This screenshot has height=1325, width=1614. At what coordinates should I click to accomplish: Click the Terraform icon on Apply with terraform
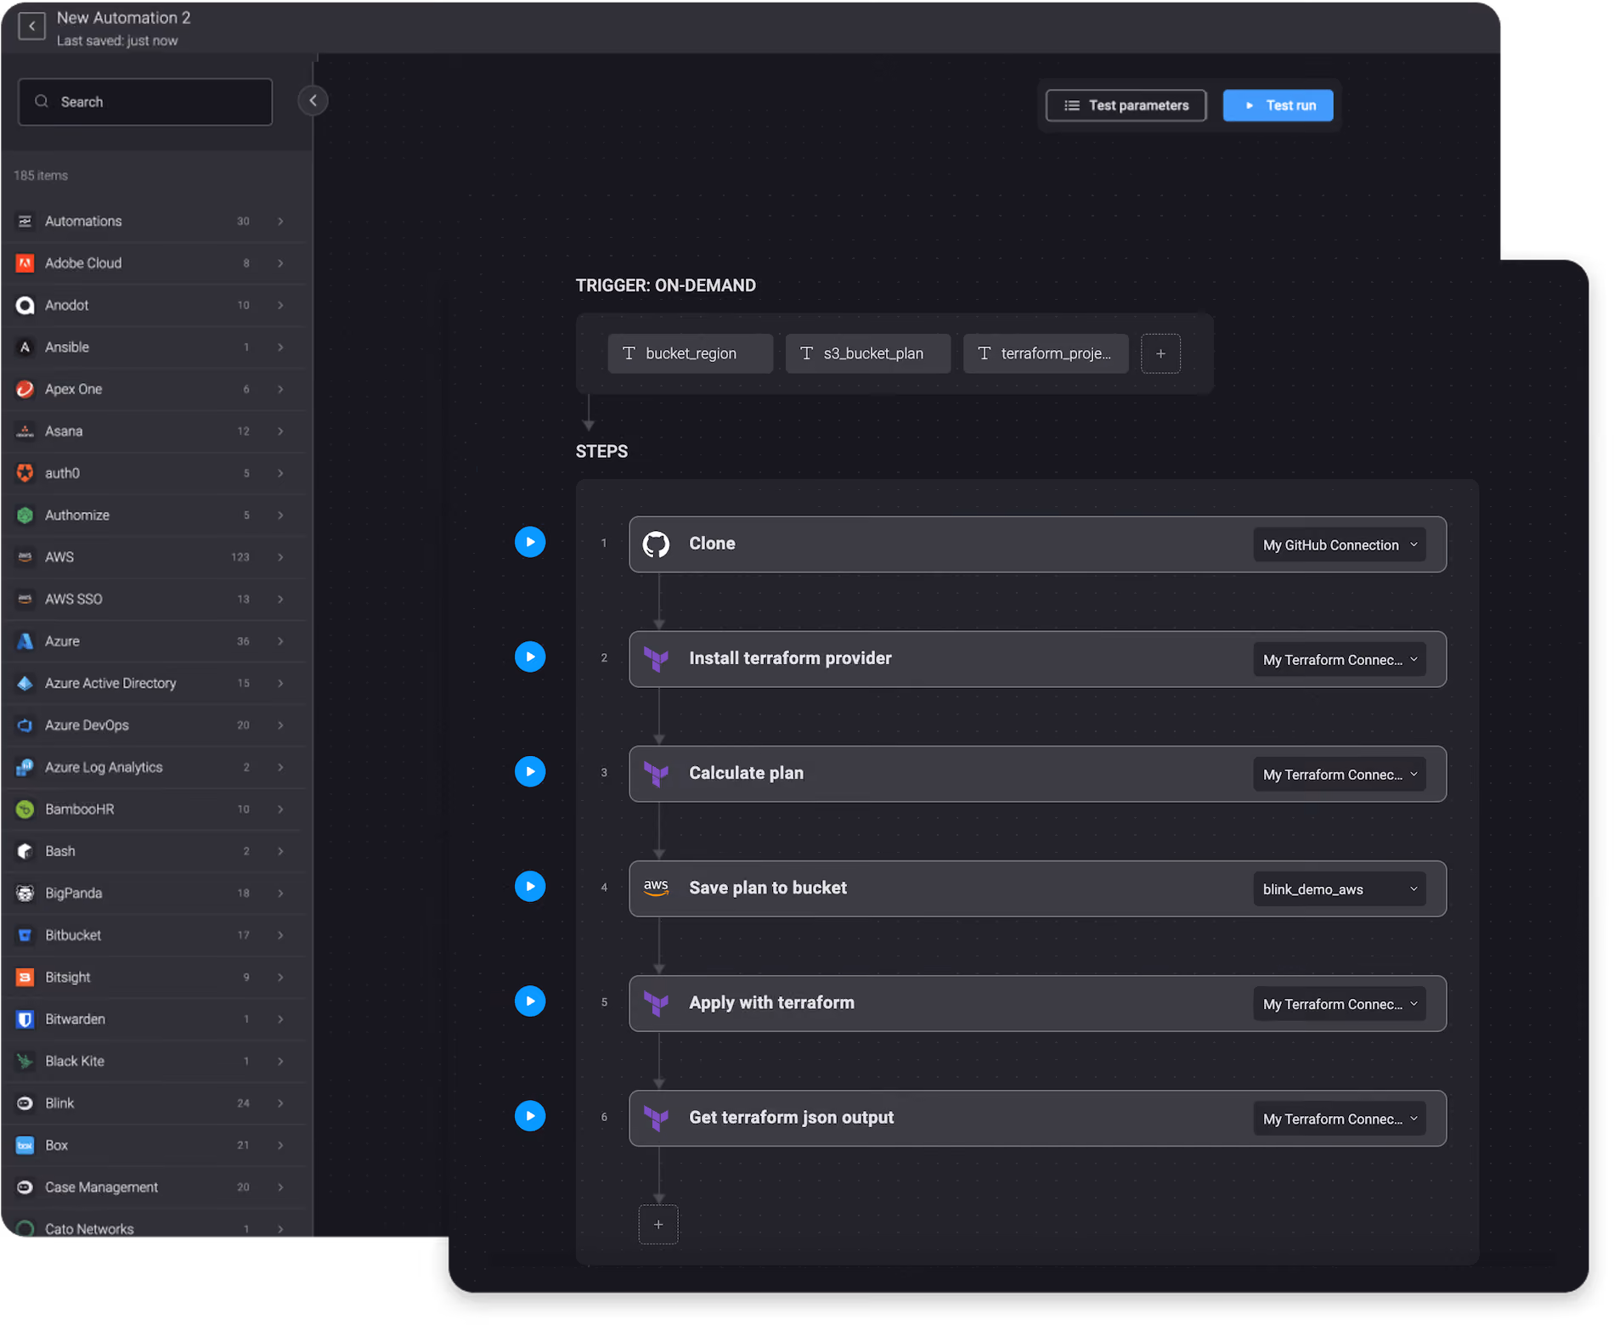[656, 1003]
